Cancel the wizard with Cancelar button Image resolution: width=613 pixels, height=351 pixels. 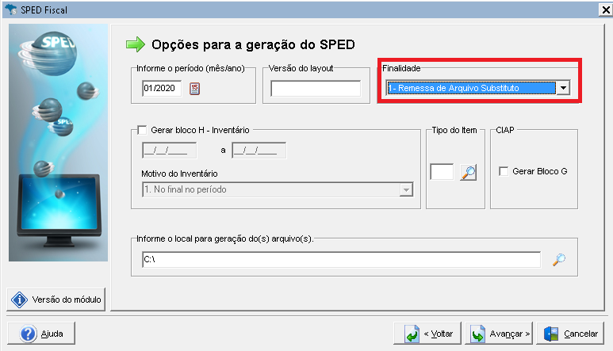point(570,334)
